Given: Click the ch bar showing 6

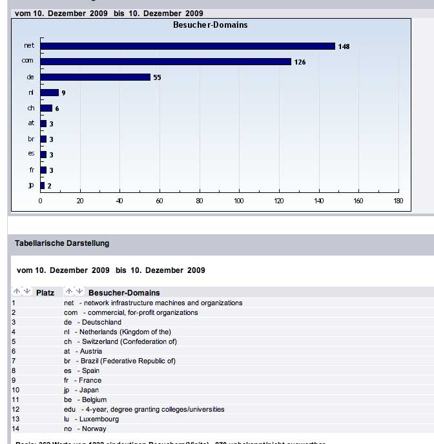Looking at the screenshot, I should click(x=46, y=108).
